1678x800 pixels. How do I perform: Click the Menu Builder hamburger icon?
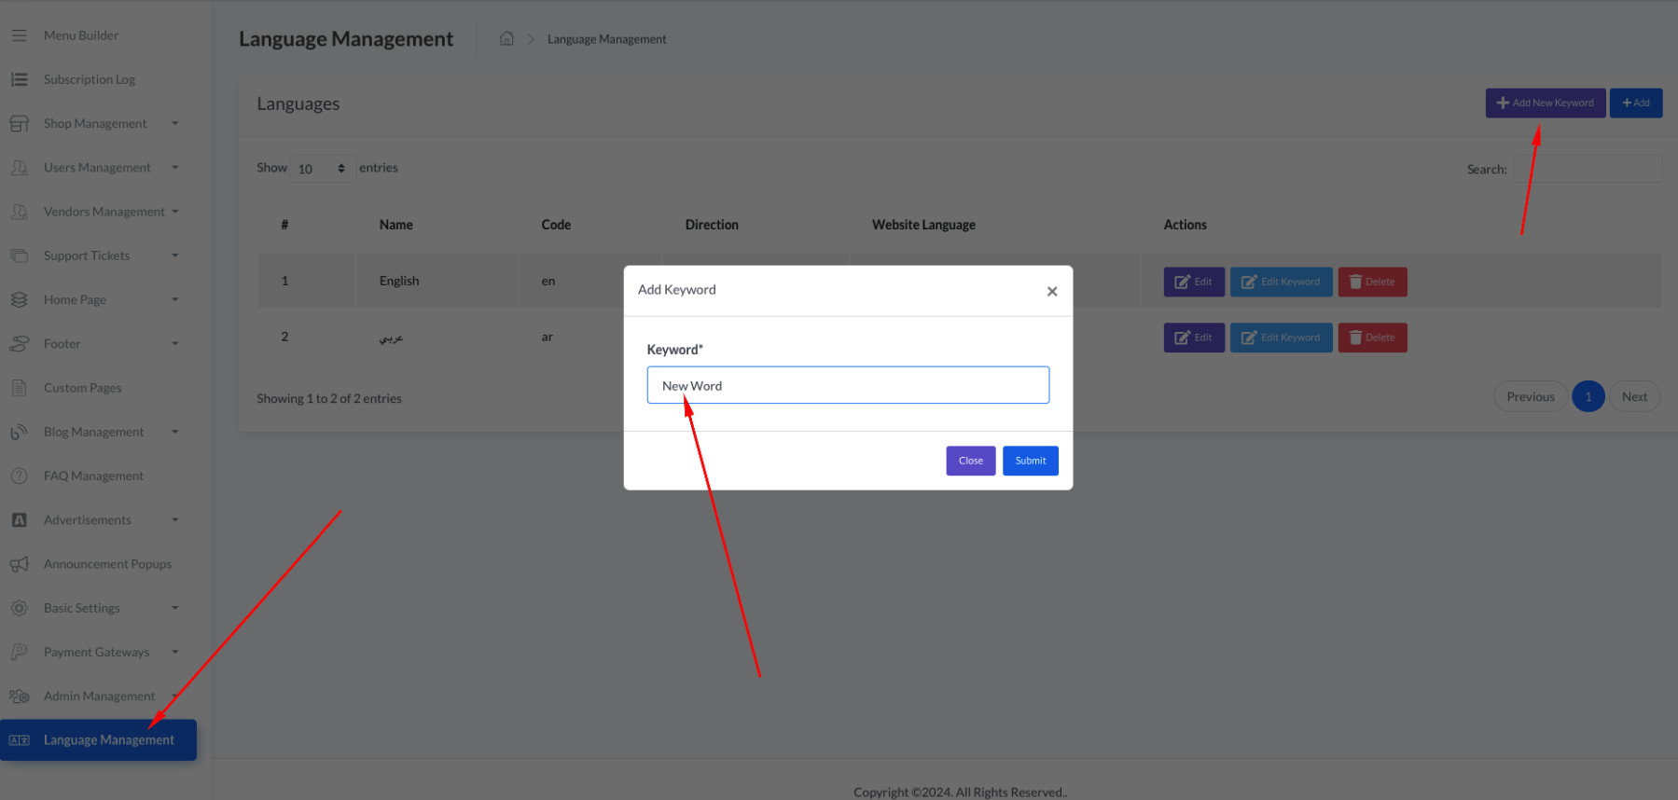(19, 35)
